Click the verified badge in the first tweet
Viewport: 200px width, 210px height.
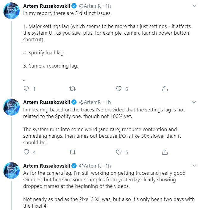pos(74,6)
